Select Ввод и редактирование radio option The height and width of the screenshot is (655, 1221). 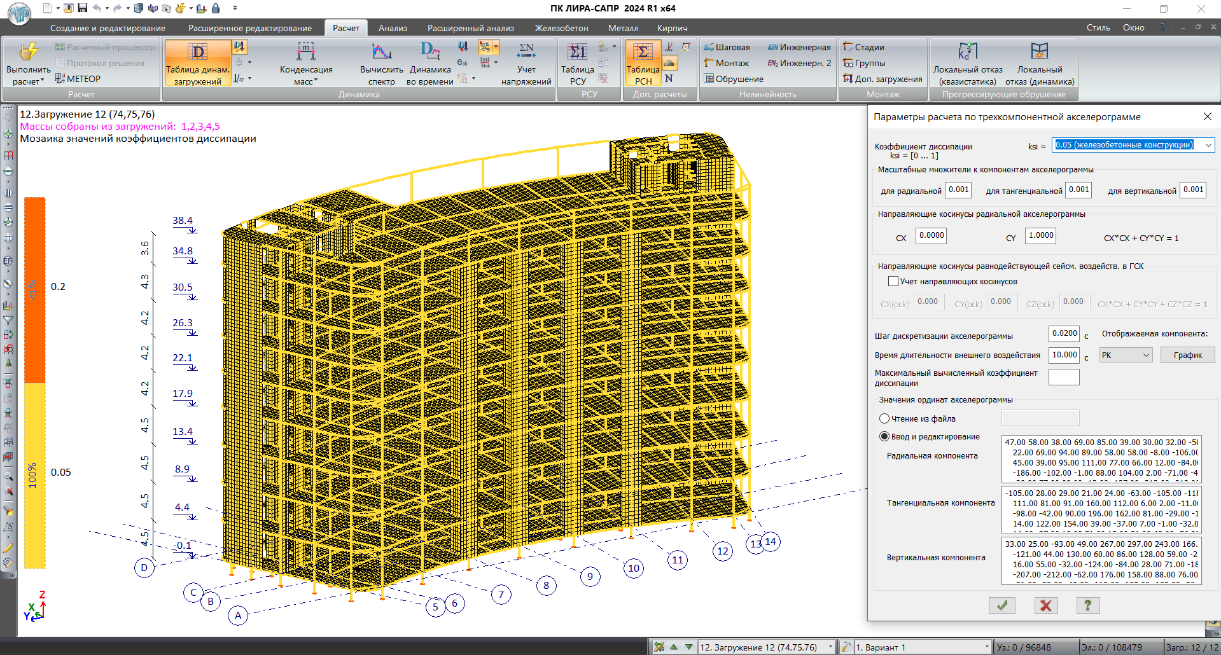pyautogui.click(x=884, y=436)
